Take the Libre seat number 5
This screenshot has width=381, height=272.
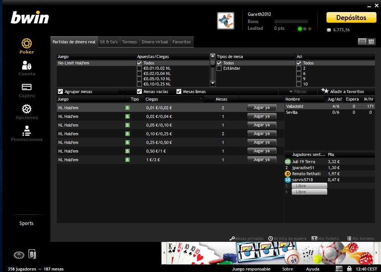click(309, 186)
